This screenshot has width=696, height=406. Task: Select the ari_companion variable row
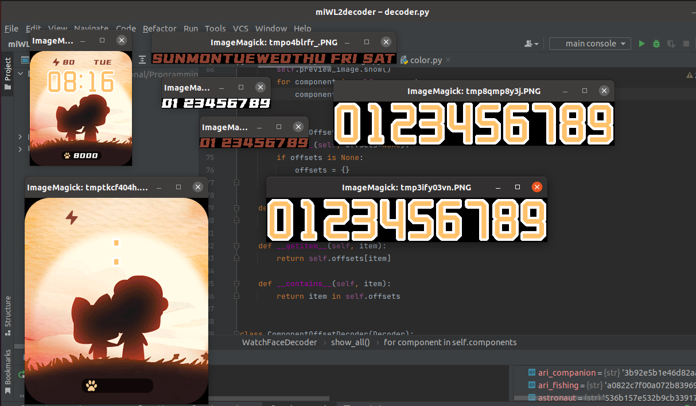604,373
